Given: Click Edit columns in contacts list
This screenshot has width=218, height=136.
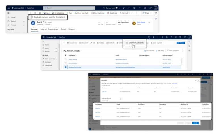Looking at the screenshot, I should tap(149, 51).
